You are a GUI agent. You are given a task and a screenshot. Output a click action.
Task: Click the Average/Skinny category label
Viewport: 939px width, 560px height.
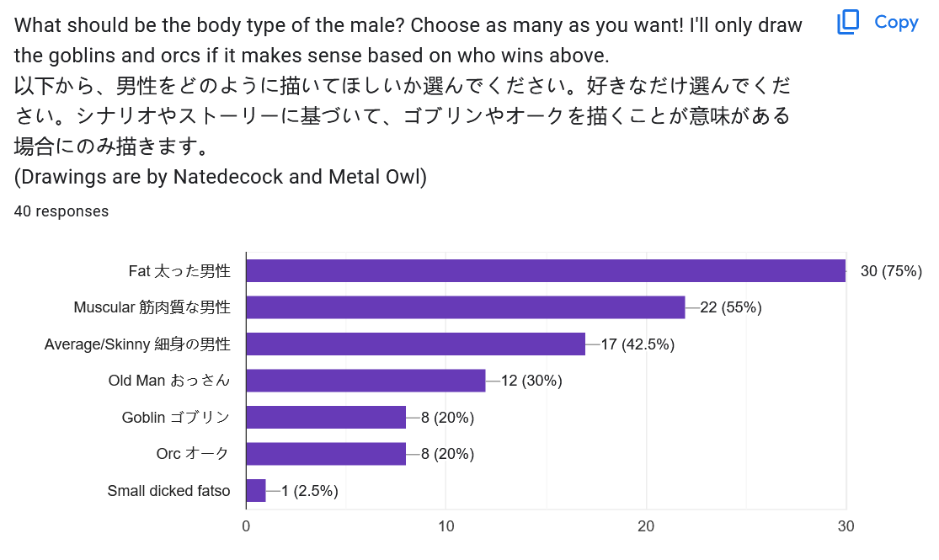137,344
